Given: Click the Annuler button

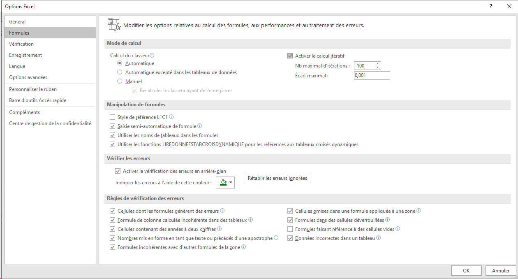Looking at the screenshot, I should pos(501,271).
